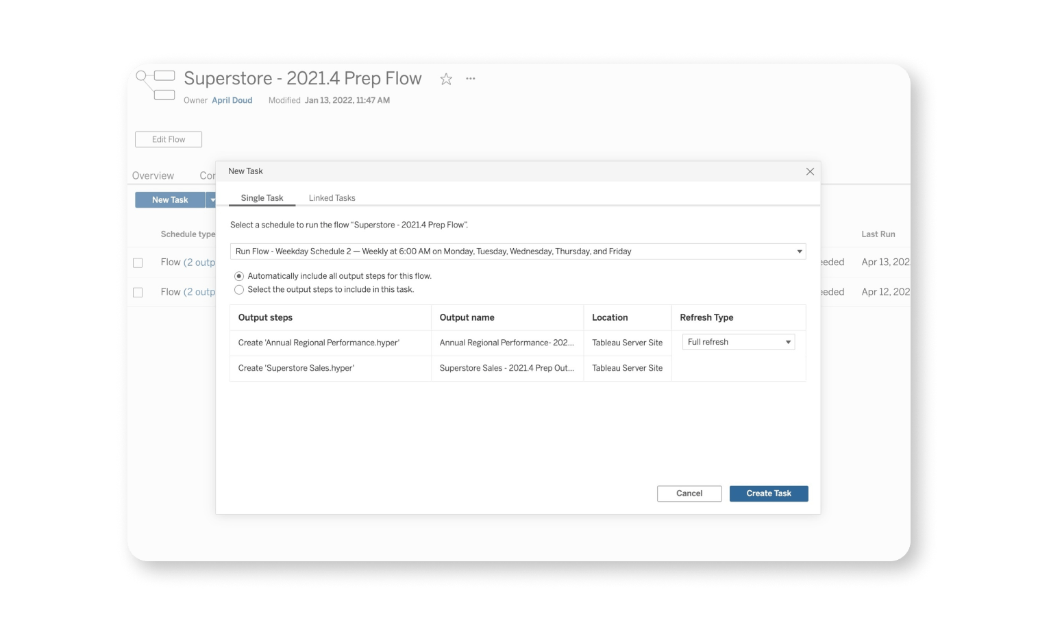Open the Run Flow schedule dropdown
Image resolution: width=1038 pixels, height=627 pixels.
[x=518, y=251]
